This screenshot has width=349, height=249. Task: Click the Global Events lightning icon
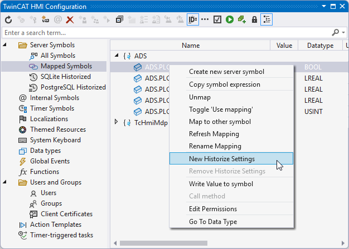pos(23,161)
